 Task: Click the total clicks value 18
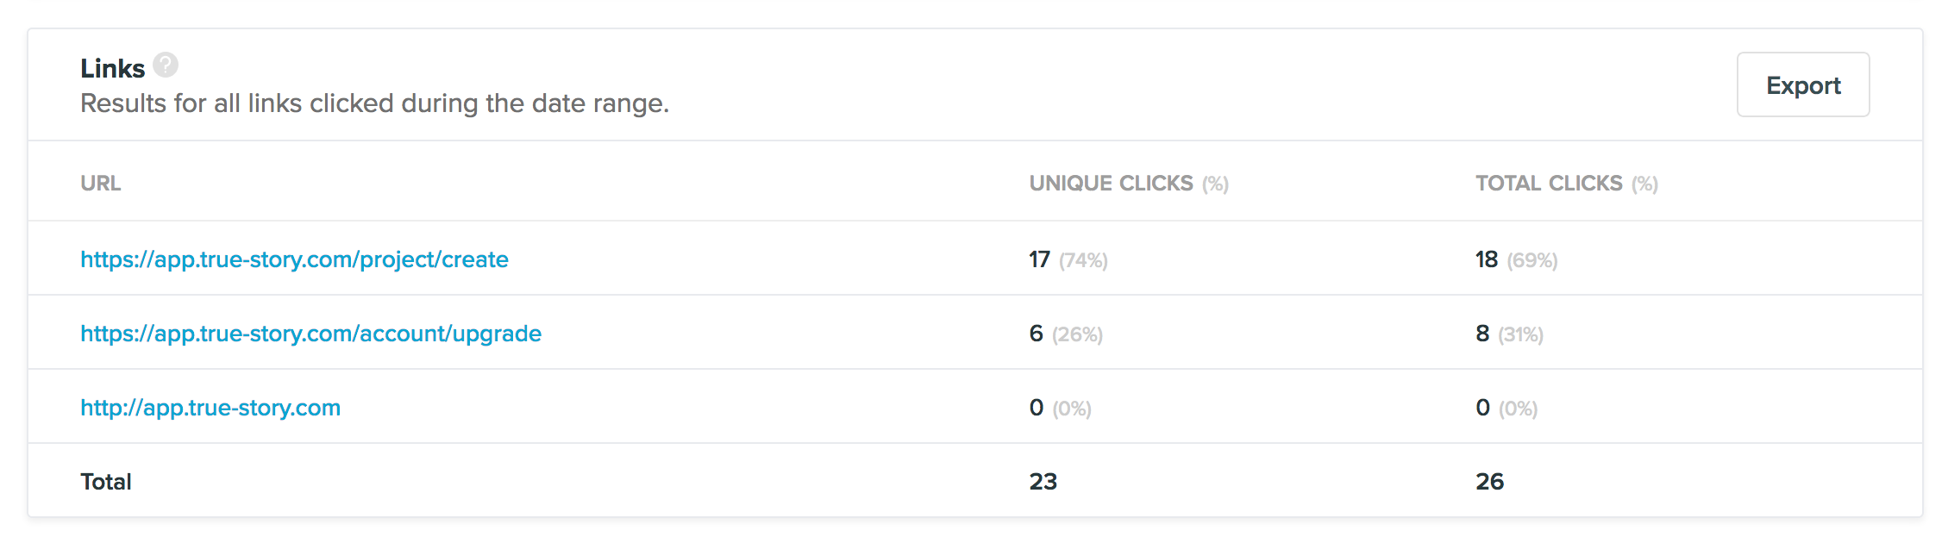click(1484, 259)
